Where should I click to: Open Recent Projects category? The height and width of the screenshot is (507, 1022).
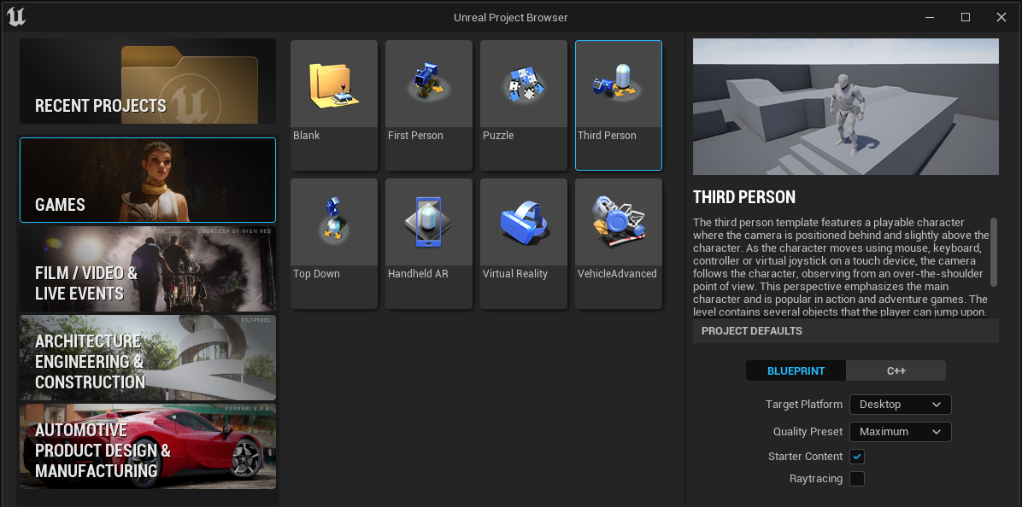pyautogui.click(x=148, y=81)
